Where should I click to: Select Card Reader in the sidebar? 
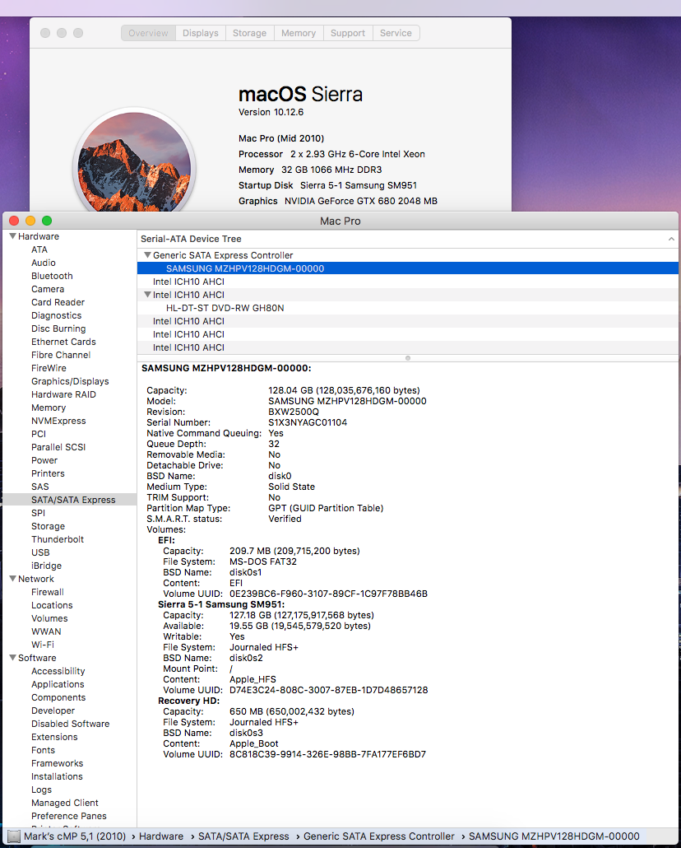(58, 302)
